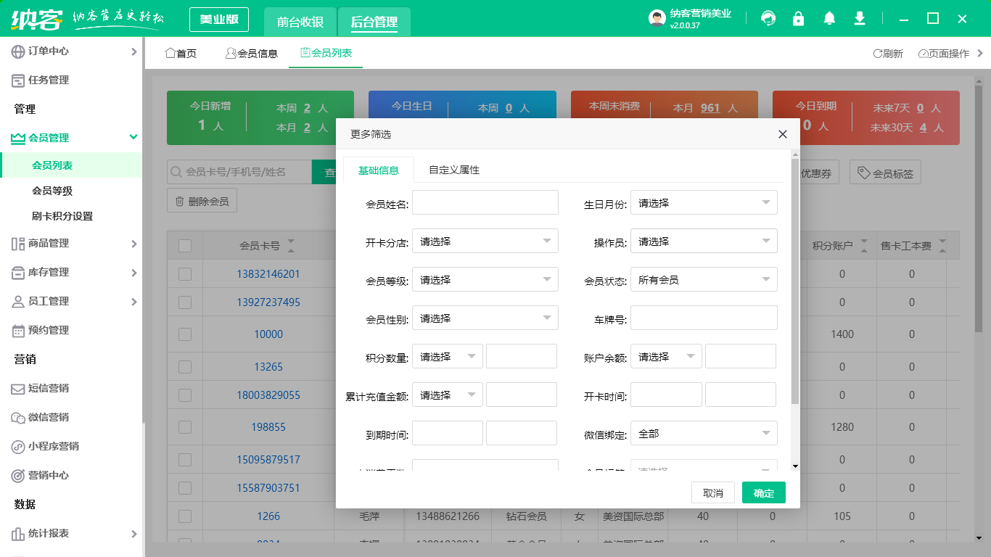991x557 pixels.
Task: Switch to the 自定义属性 tab
Action: pyautogui.click(x=456, y=169)
